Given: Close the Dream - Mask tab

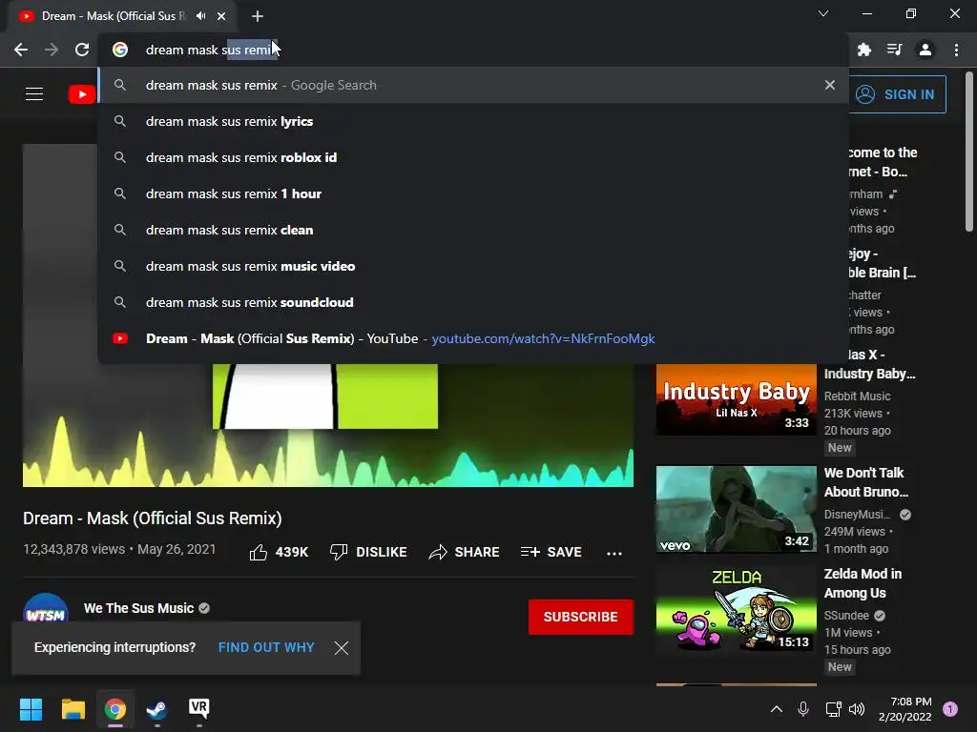Looking at the screenshot, I should pos(221,16).
